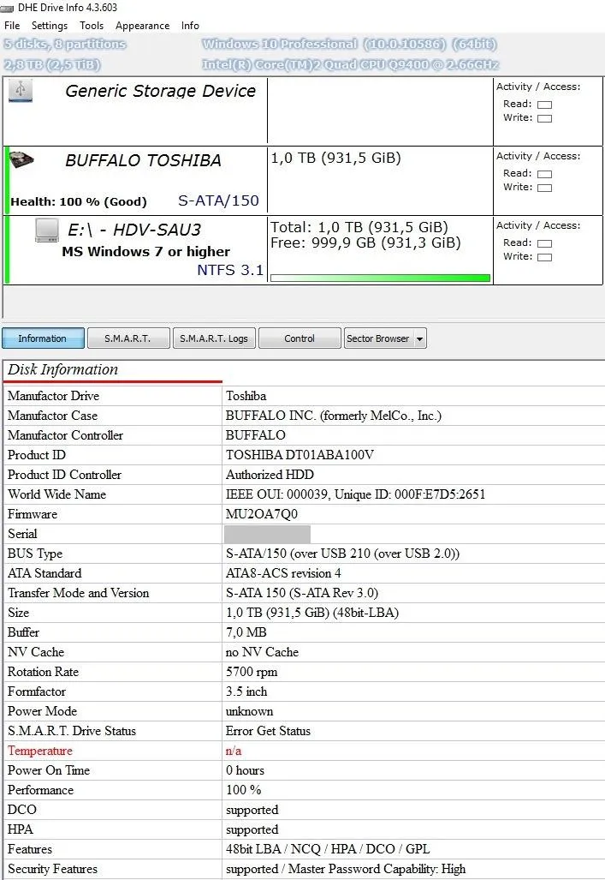This screenshot has width=605, height=880.
Task: Click the redacted Serial number field
Action: point(267,534)
